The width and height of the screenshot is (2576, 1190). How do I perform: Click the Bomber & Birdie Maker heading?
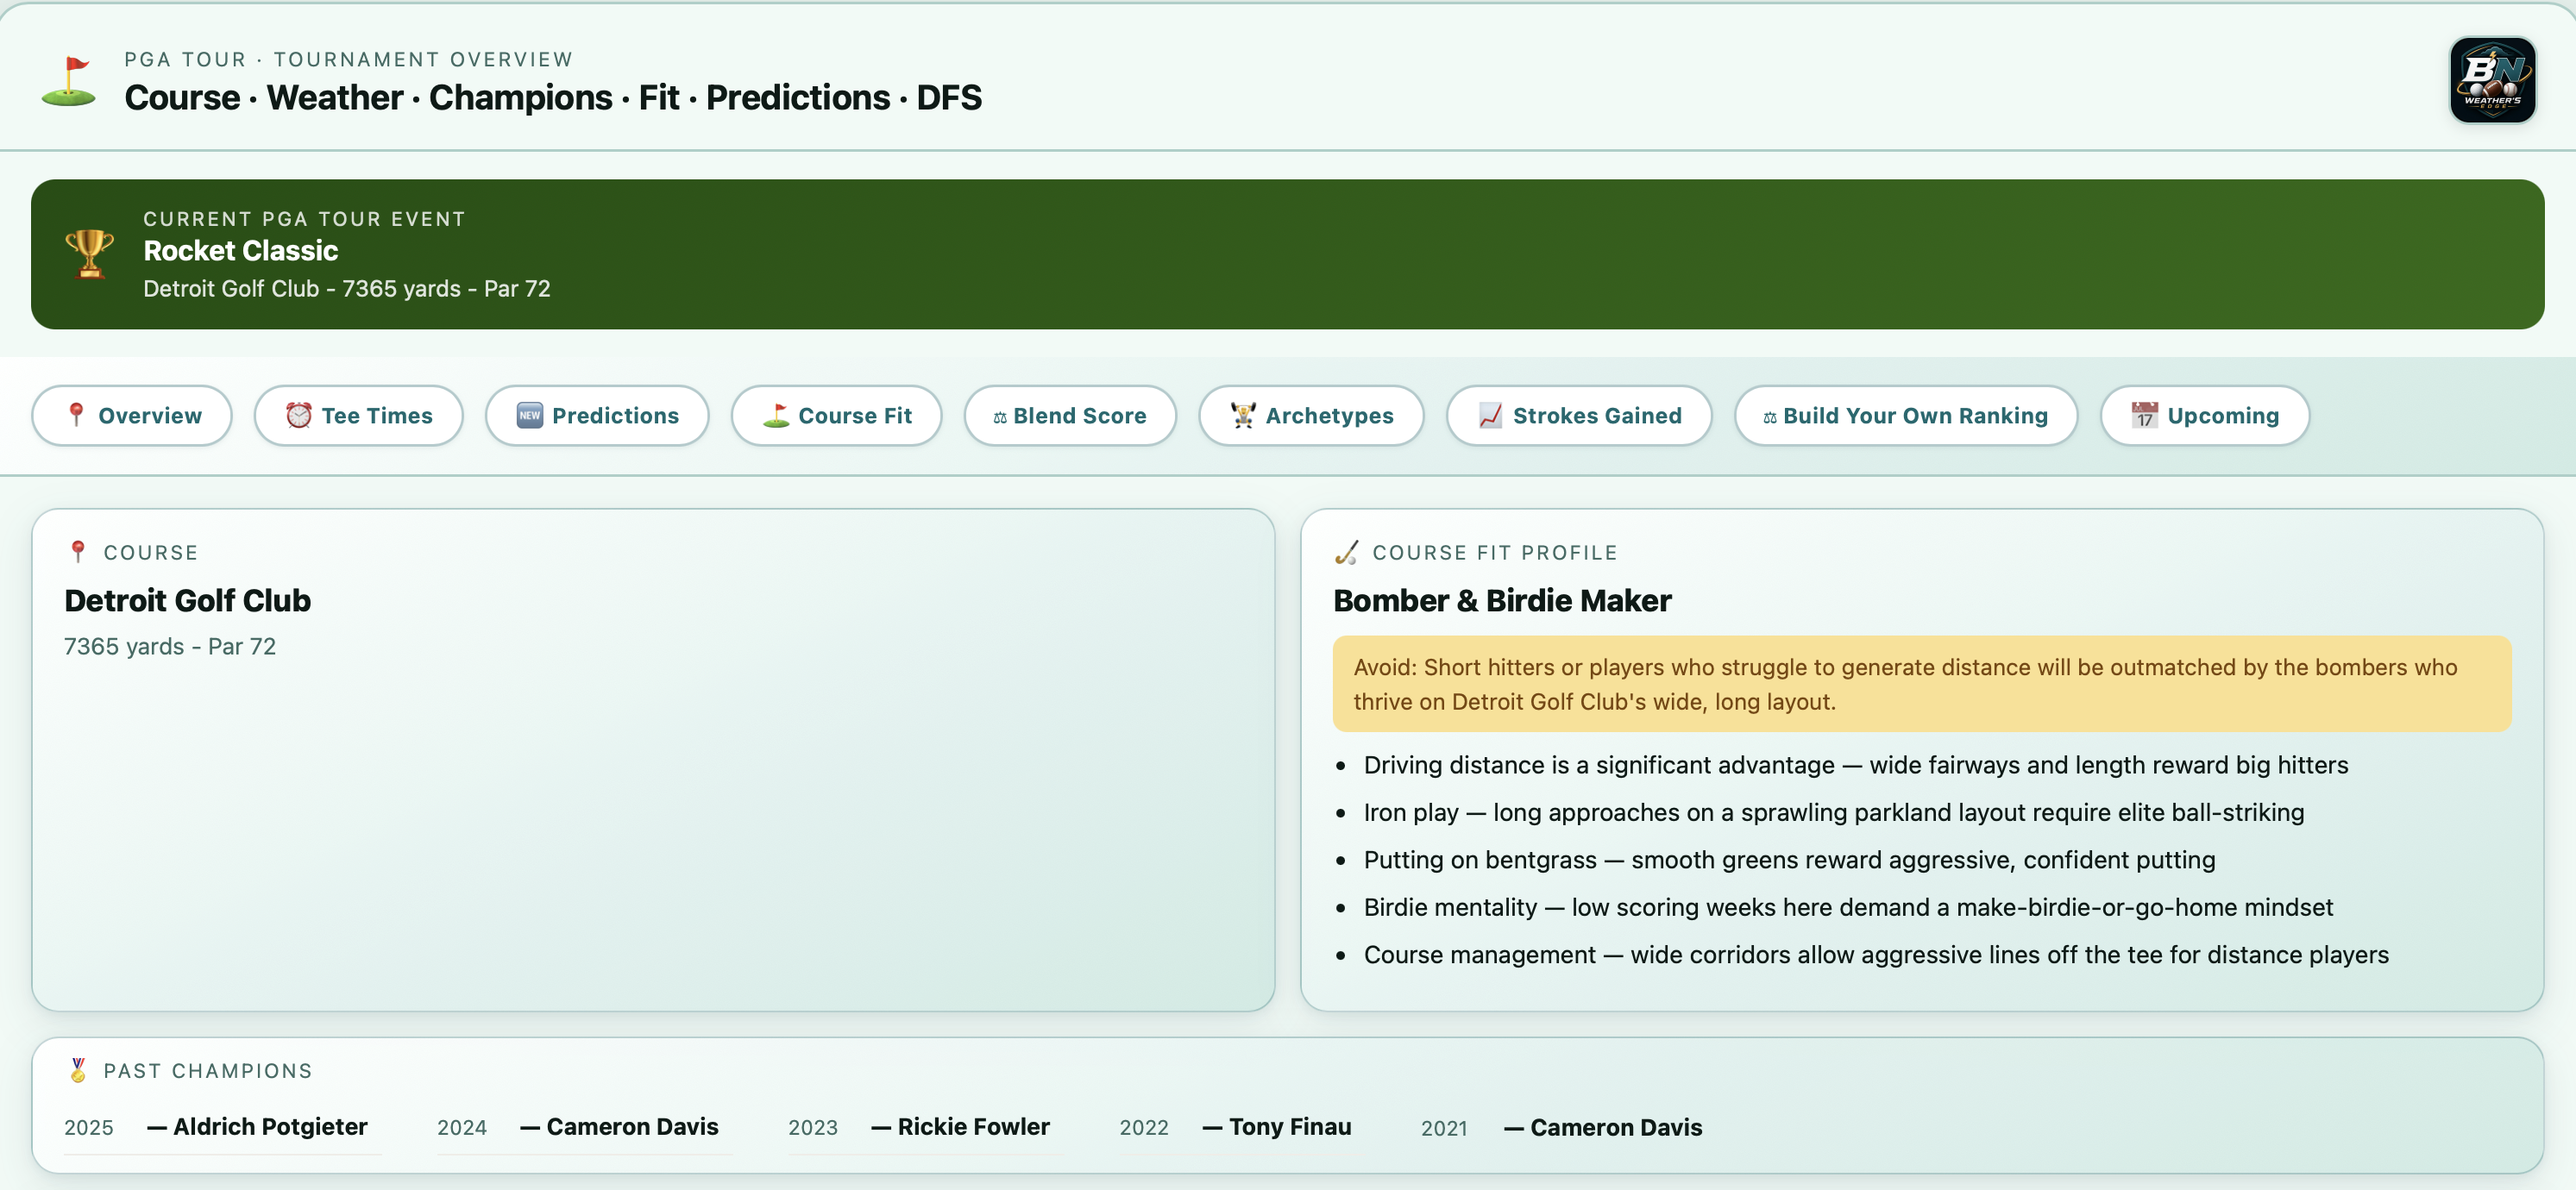[1502, 600]
